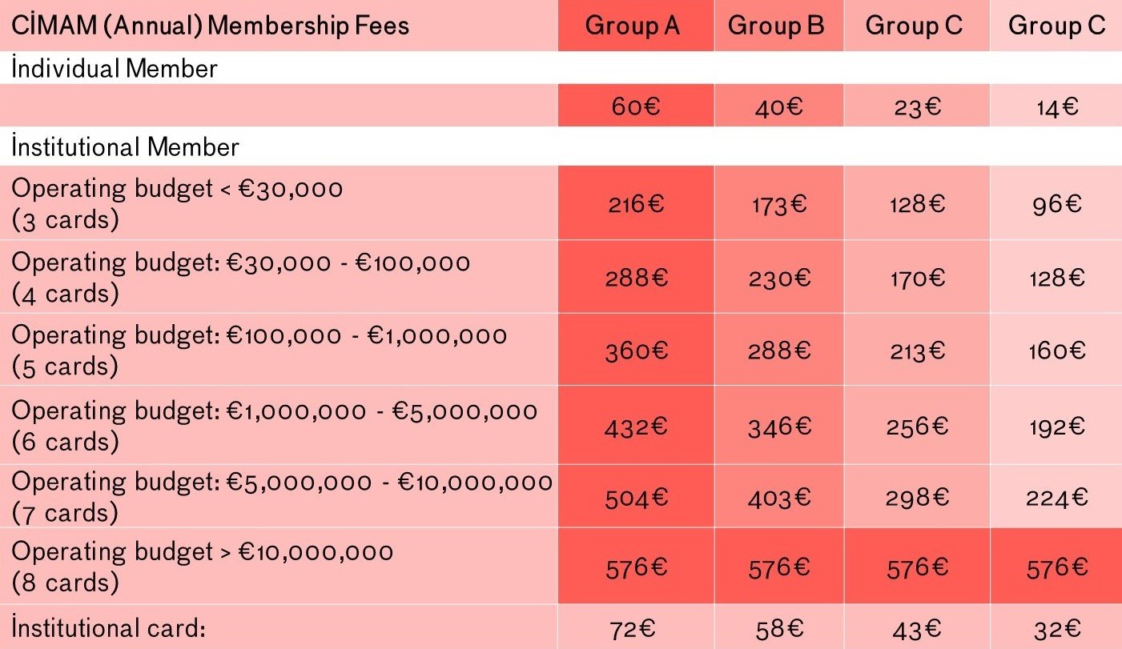Screen dimensions: 1122x649
Task: Click the 14€ individual fee cell
Action: [x=1055, y=106]
